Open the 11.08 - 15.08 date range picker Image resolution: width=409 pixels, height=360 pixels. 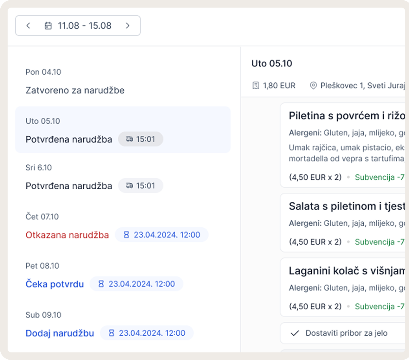[x=78, y=26]
